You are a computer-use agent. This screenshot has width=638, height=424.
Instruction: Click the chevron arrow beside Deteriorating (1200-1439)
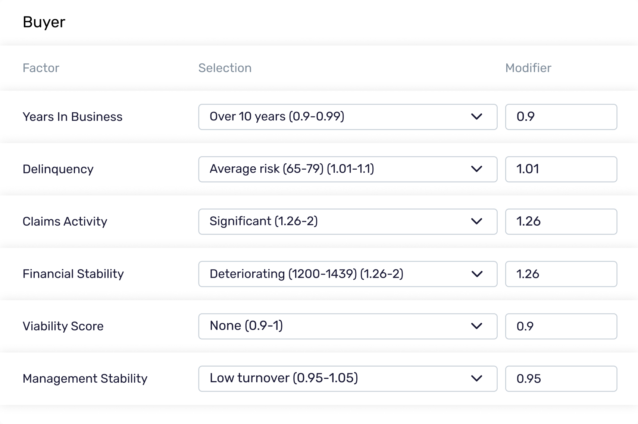point(476,274)
